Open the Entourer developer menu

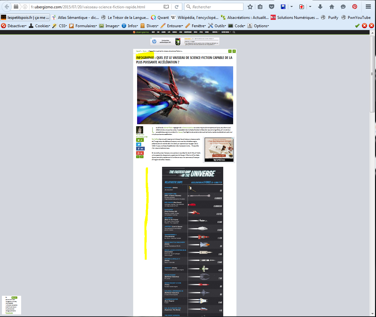point(172,26)
